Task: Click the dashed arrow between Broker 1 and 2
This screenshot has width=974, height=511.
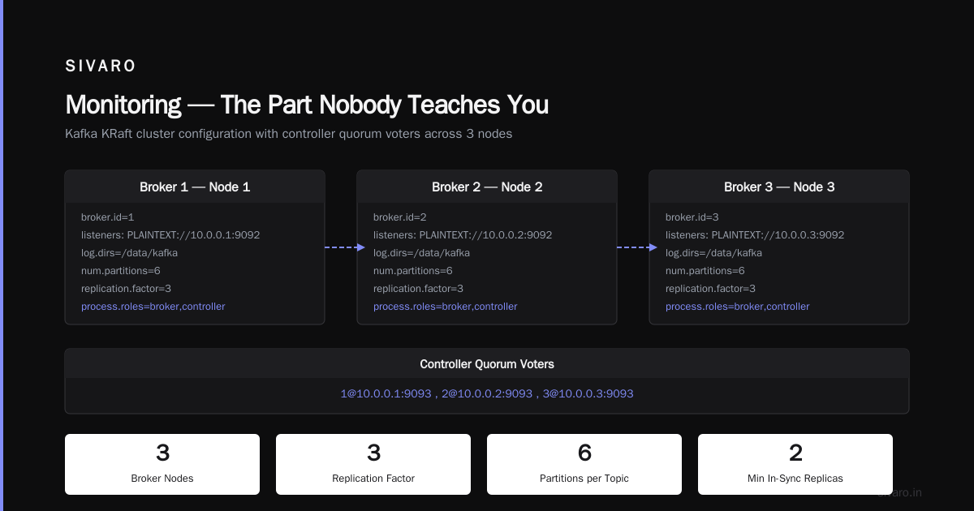Action: click(x=345, y=247)
